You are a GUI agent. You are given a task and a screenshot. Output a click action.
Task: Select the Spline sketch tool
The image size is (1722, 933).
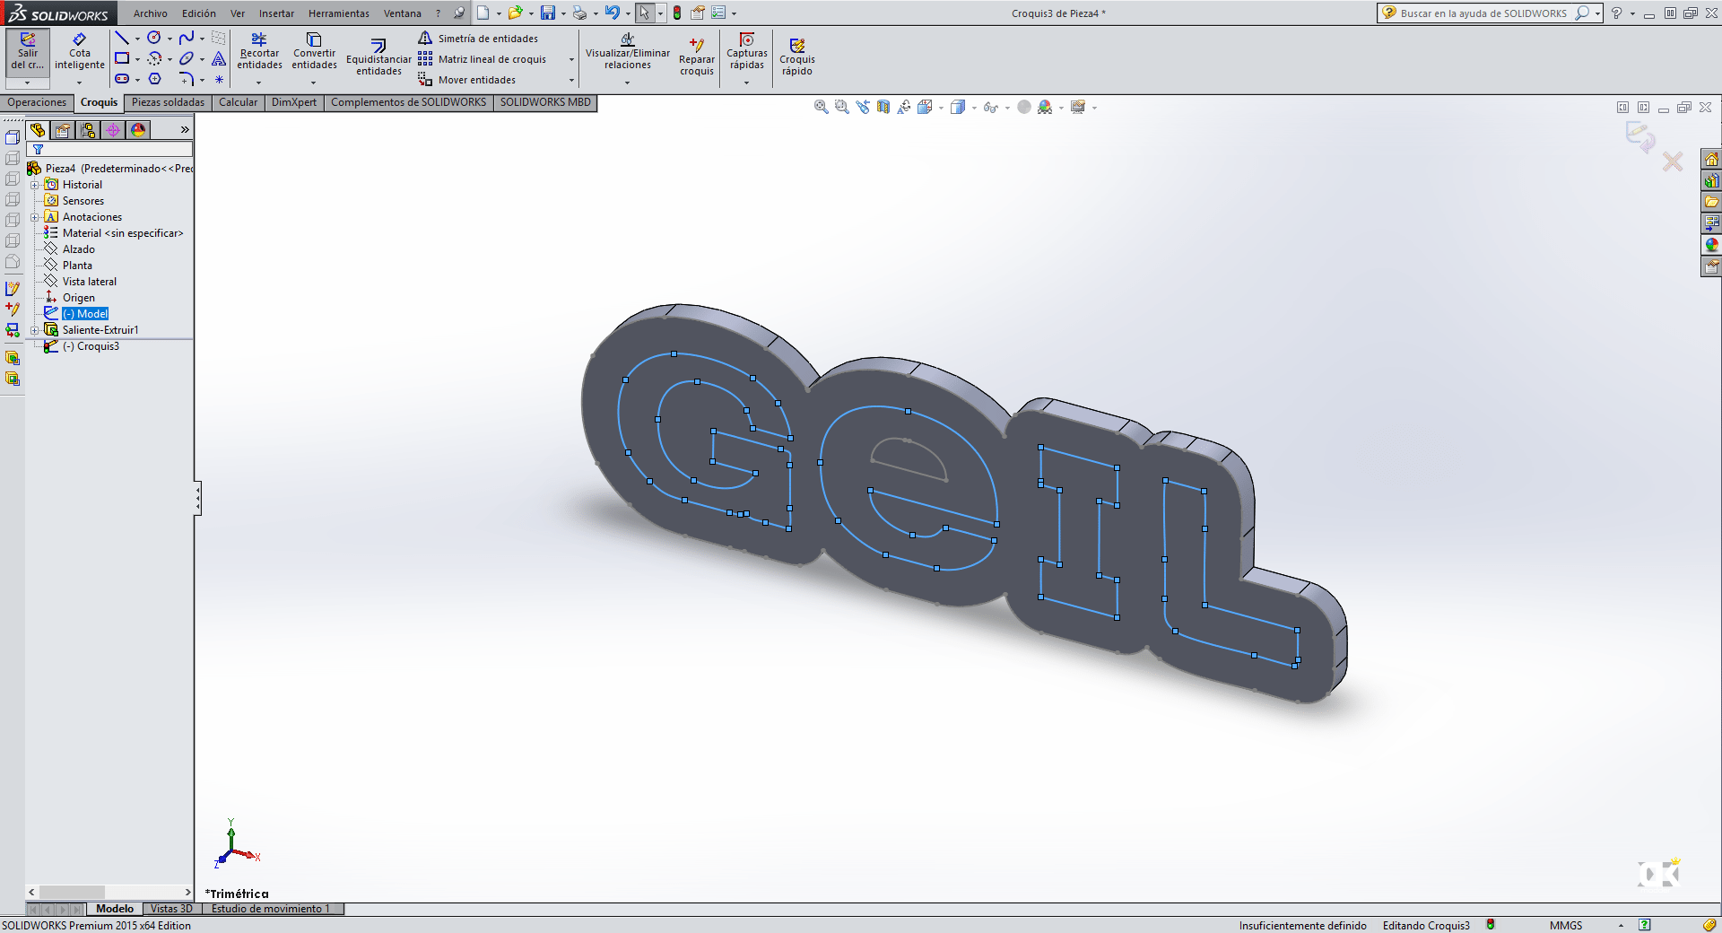pyautogui.click(x=187, y=38)
